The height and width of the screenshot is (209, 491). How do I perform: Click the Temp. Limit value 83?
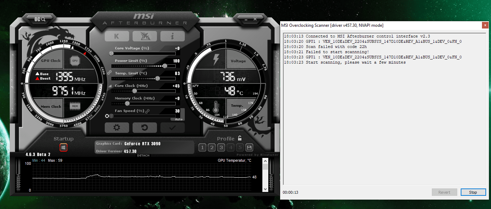pyautogui.click(x=177, y=73)
